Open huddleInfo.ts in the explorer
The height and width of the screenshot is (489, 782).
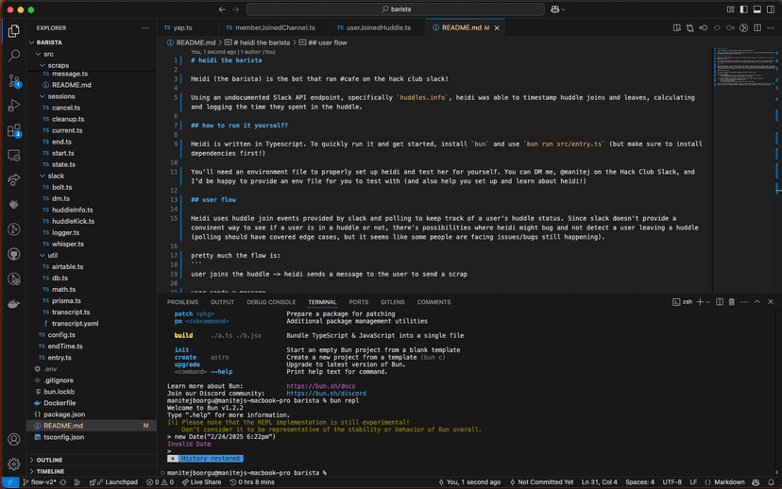click(x=72, y=210)
